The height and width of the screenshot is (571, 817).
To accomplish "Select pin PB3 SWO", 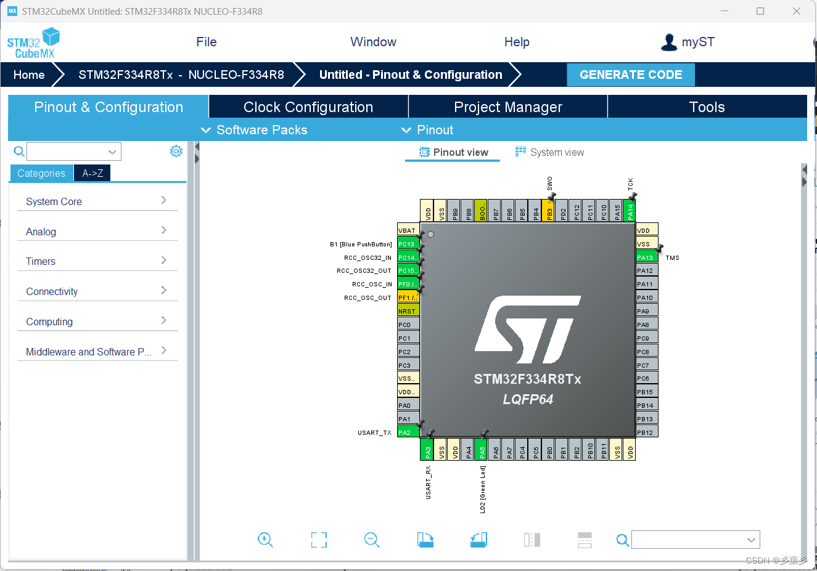I will (549, 211).
